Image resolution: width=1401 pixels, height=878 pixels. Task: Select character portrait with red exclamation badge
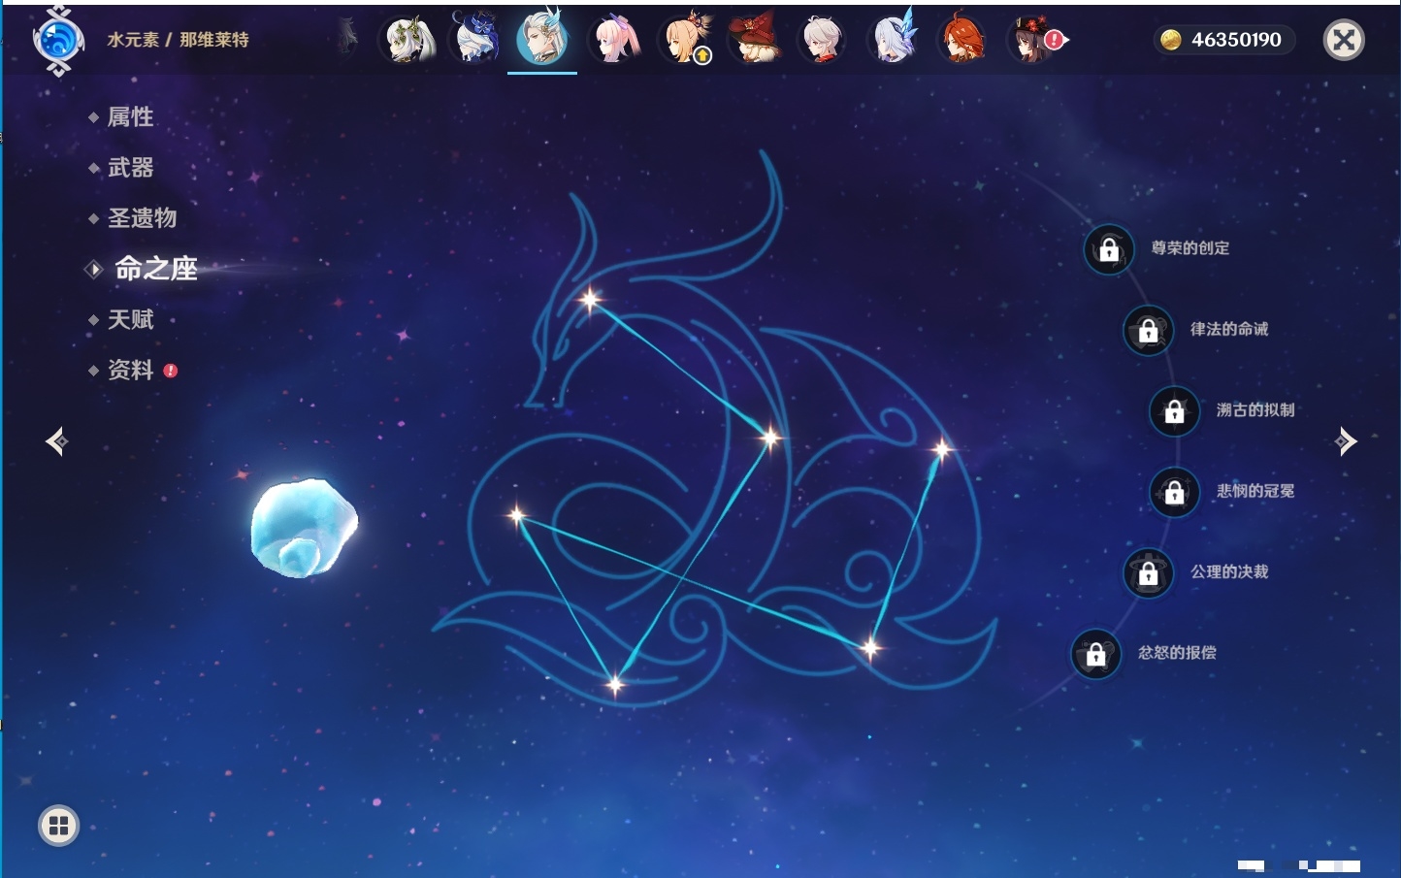tap(1036, 40)
